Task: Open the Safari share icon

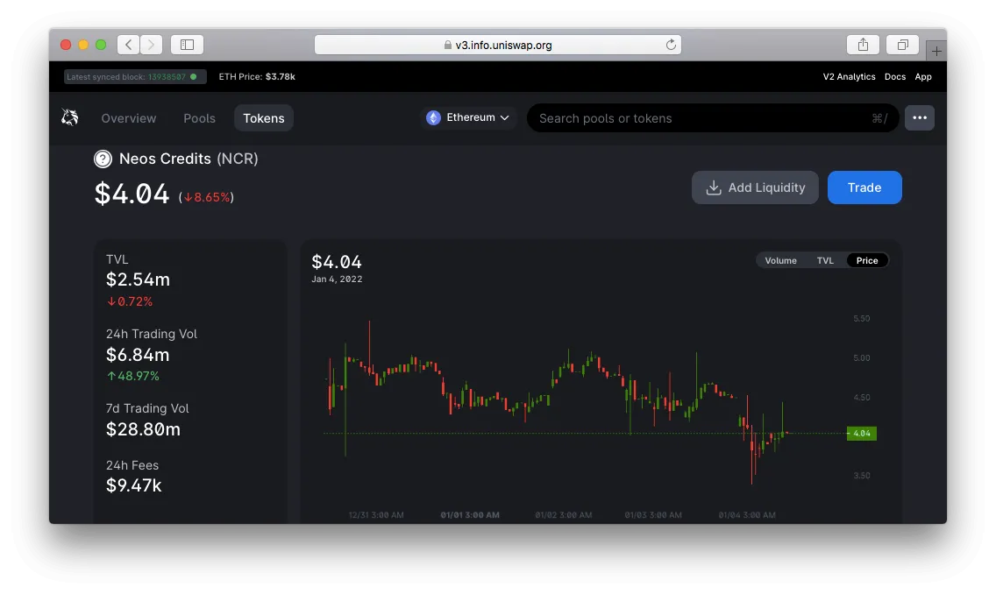Action: (863, 45)
